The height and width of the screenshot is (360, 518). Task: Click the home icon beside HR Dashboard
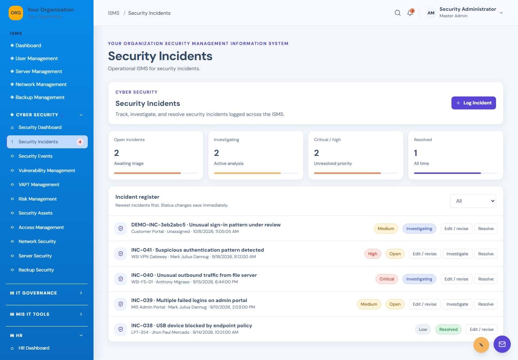[12, 348]
